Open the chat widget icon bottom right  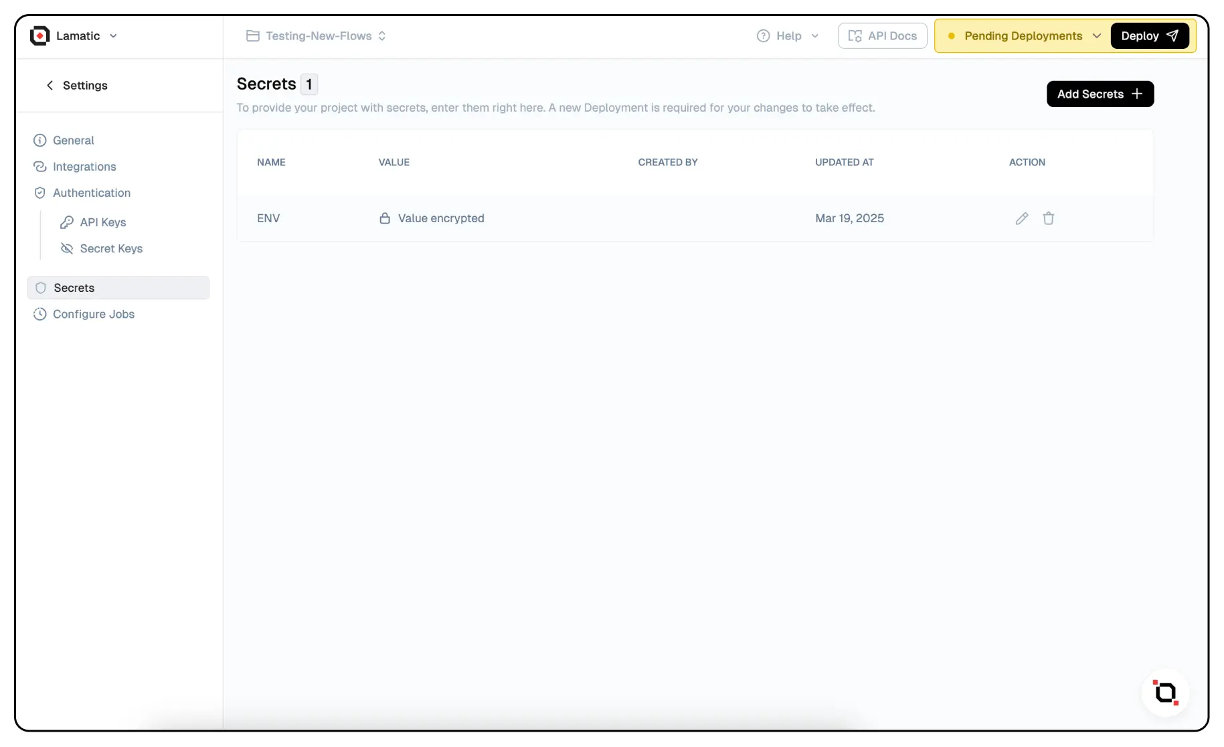(x=1165, y=692)
